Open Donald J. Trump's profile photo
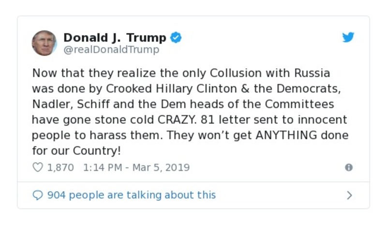 point(45,43)
